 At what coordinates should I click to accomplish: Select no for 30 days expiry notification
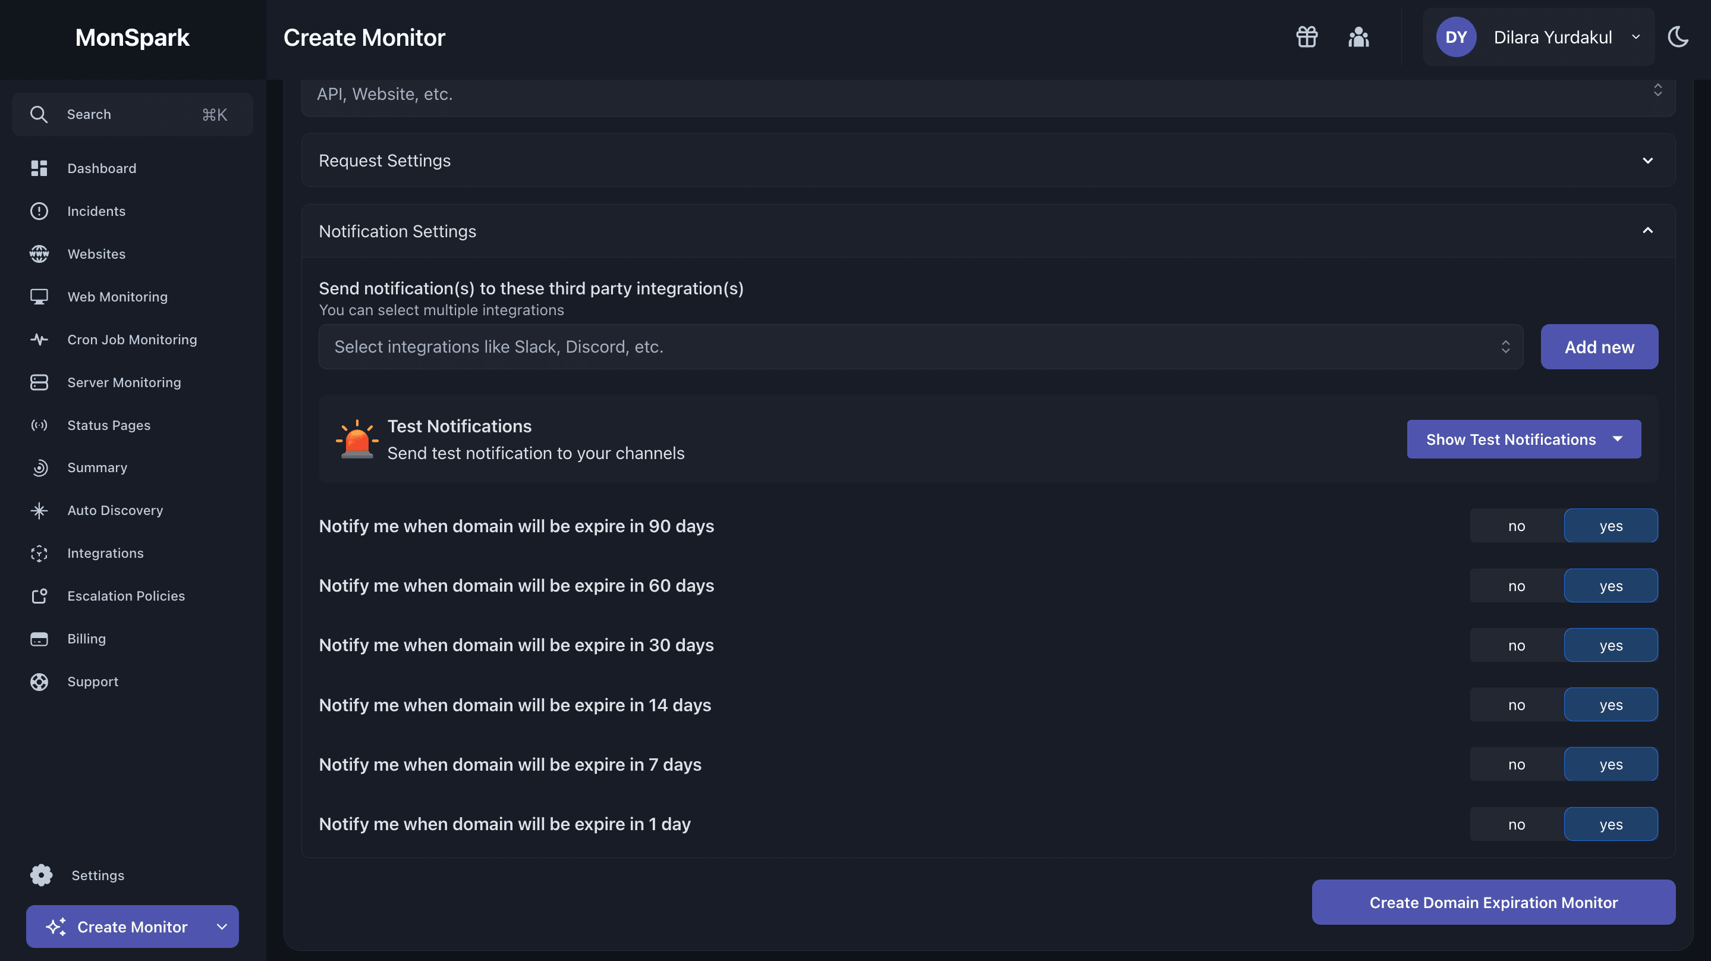click(1517, 645)
